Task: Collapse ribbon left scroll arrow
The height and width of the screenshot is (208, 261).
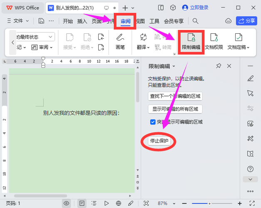Action: click(12, 42)
